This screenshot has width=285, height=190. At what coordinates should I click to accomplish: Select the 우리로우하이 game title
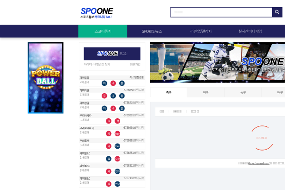click(87, 128)
